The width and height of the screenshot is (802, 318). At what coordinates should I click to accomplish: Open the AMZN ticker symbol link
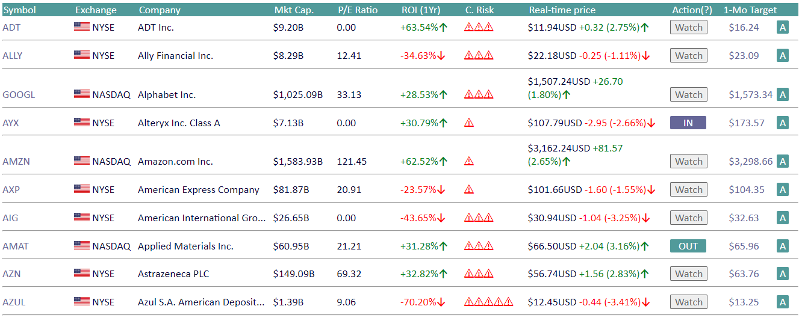(x=16, y=161)
